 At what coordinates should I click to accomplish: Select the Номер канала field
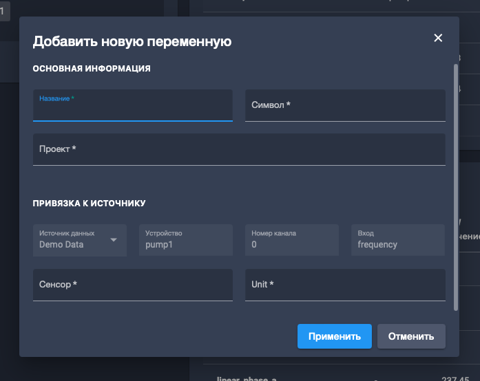291,240
